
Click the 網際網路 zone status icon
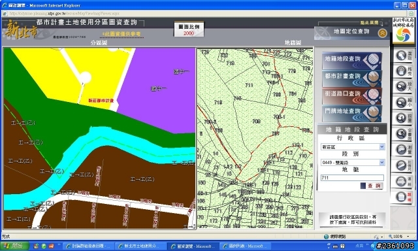327,237
